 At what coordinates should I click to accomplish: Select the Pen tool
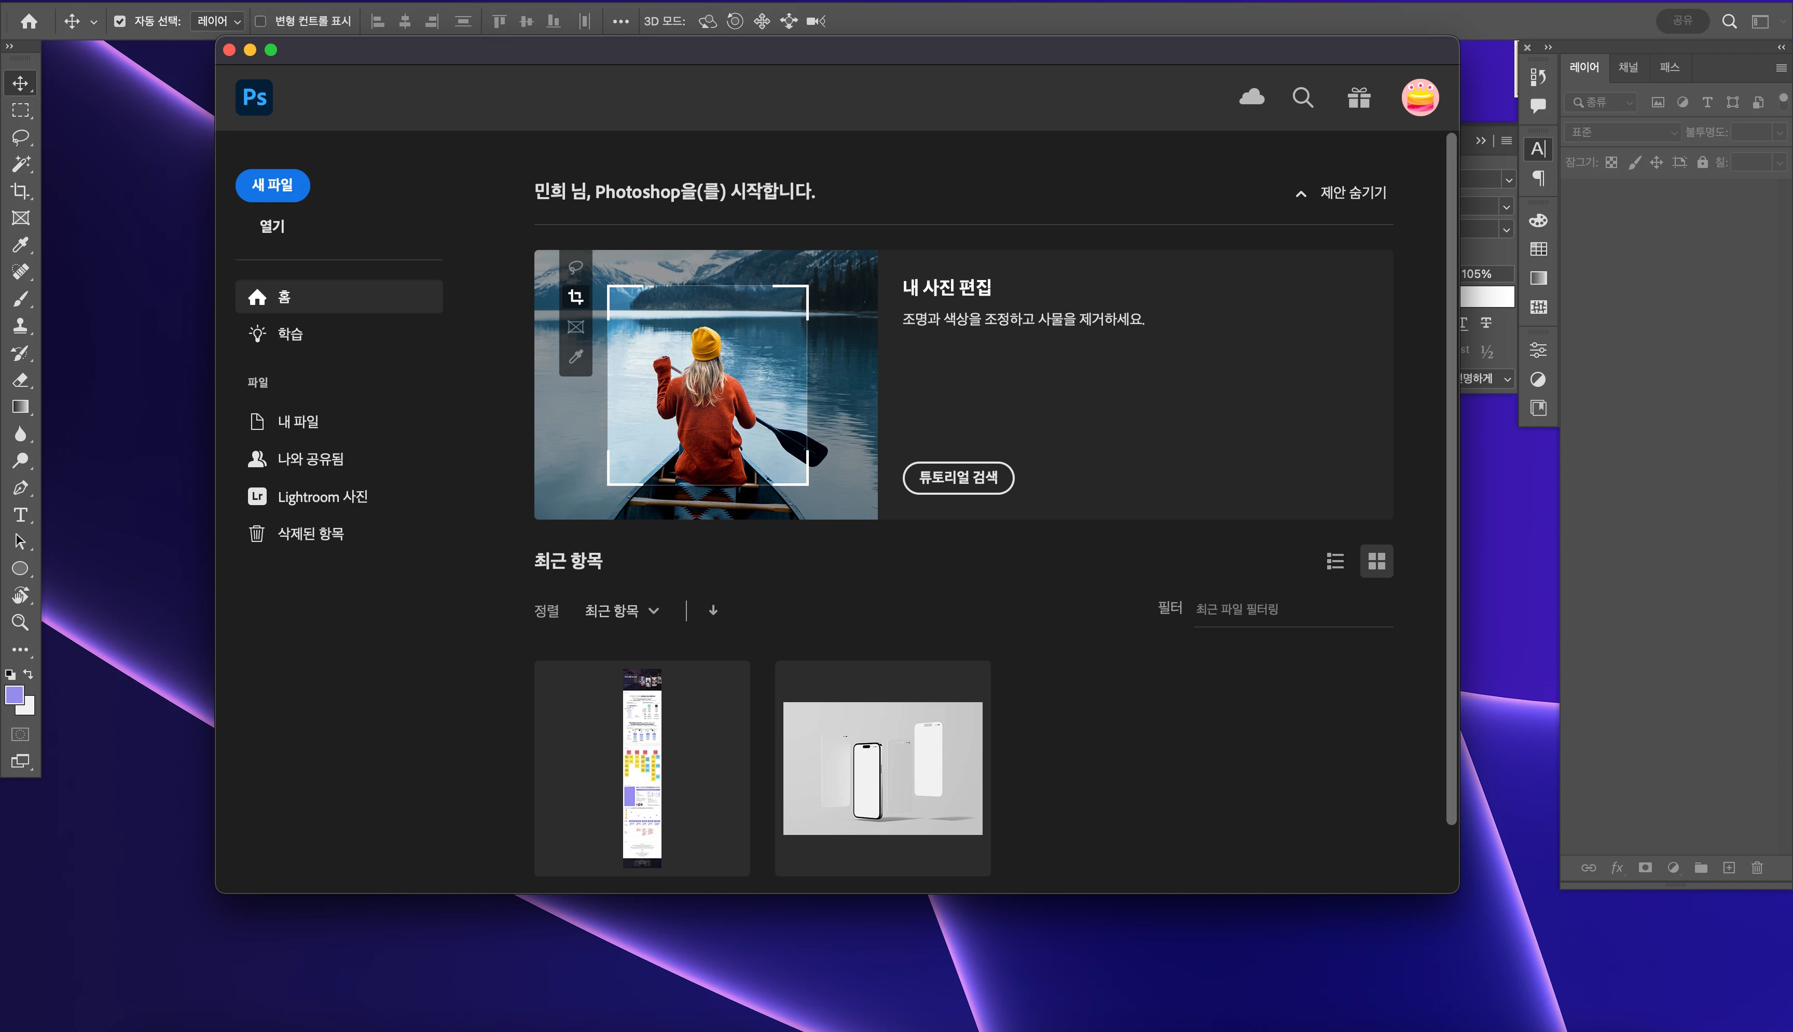pos(21,487)
